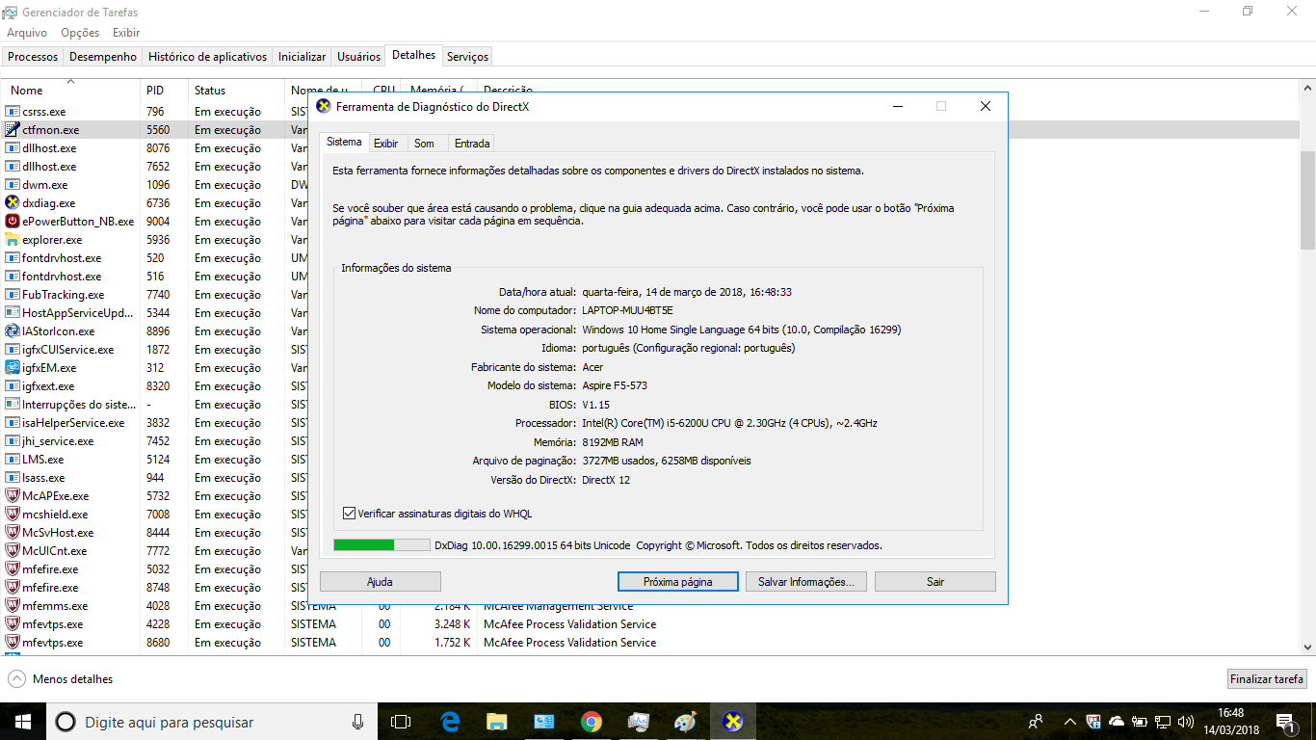Viewport: 1316px width, 740px height.
Task: Select the lsass.exe row name
Action: coord(43,478)
